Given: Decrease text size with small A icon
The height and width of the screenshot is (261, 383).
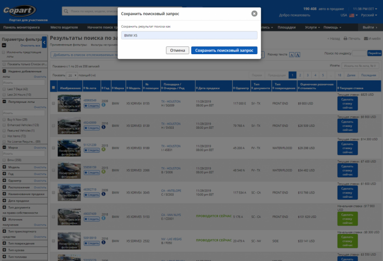Looking at the screenshot, I should click(292, 55).
